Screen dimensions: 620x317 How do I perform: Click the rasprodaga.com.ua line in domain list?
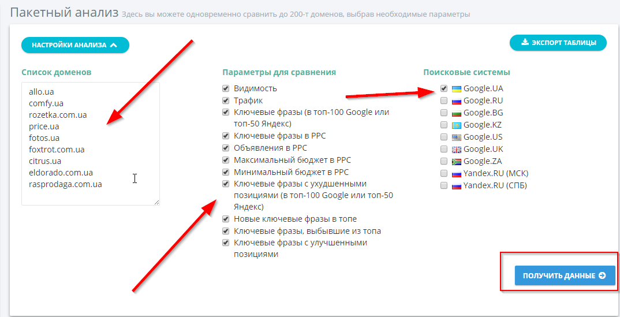[x=65, y=185]
